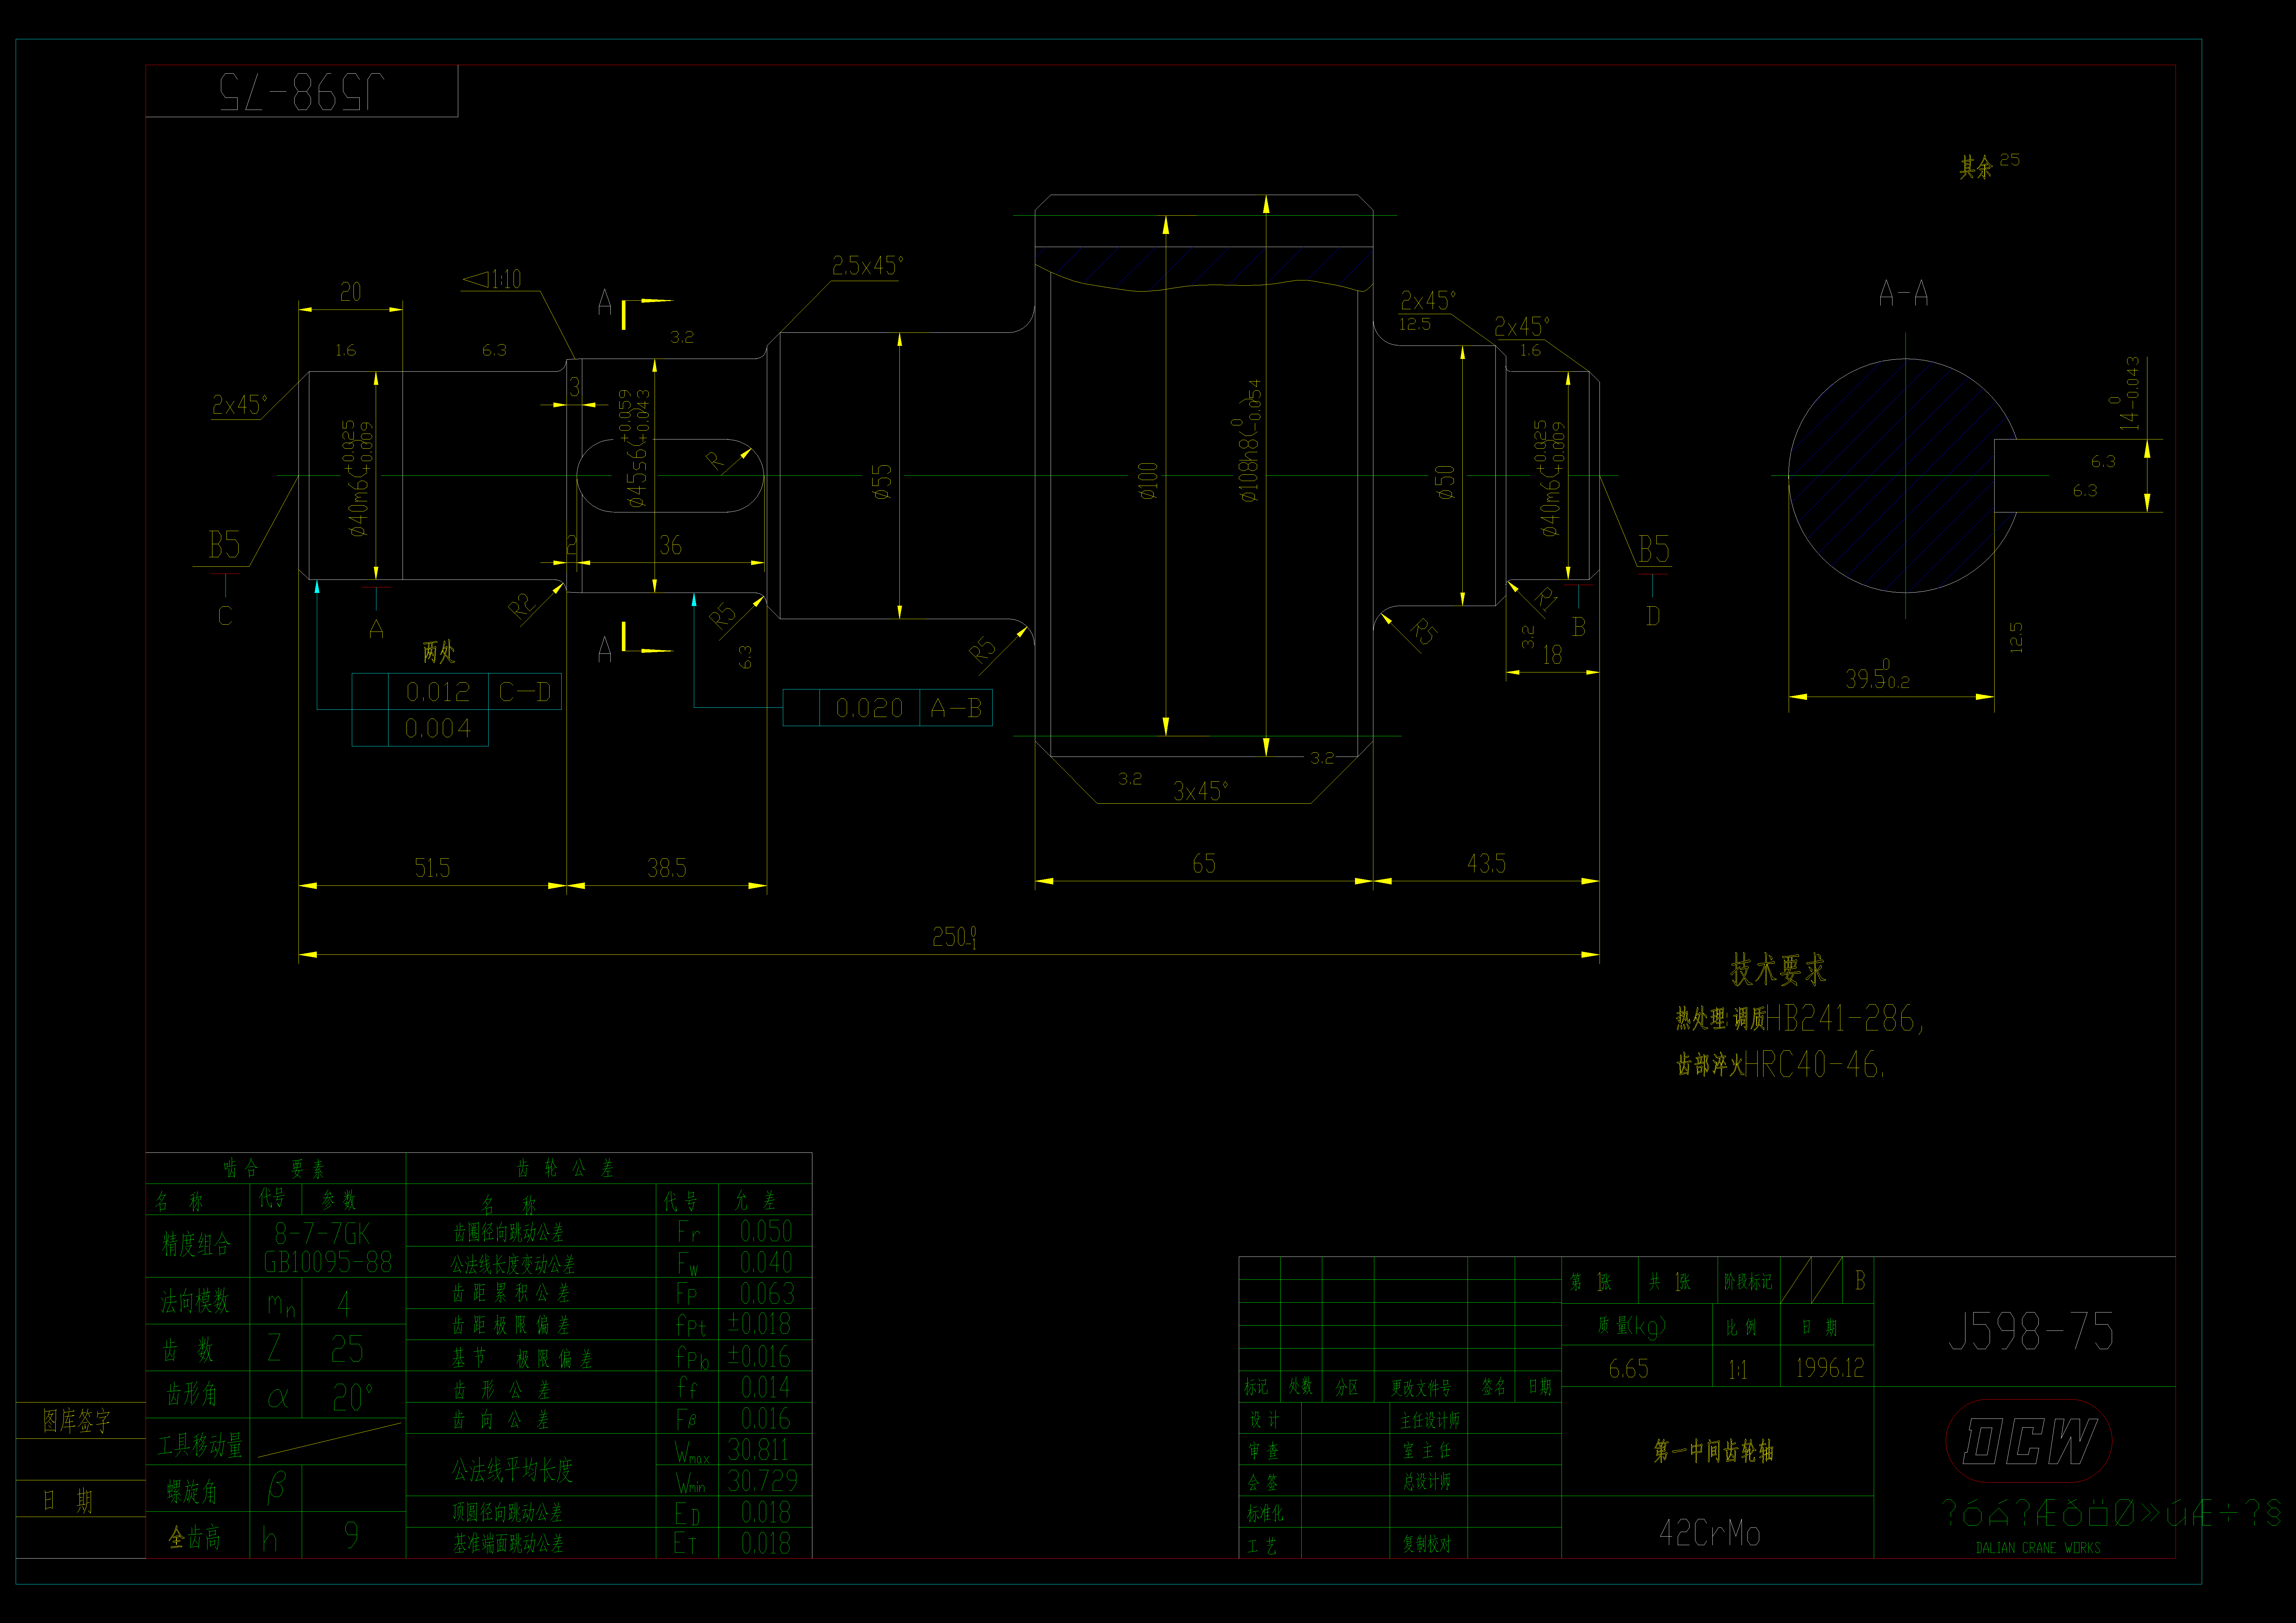
Task: Click the 图库签字 label
Action: click(76, 1421)
